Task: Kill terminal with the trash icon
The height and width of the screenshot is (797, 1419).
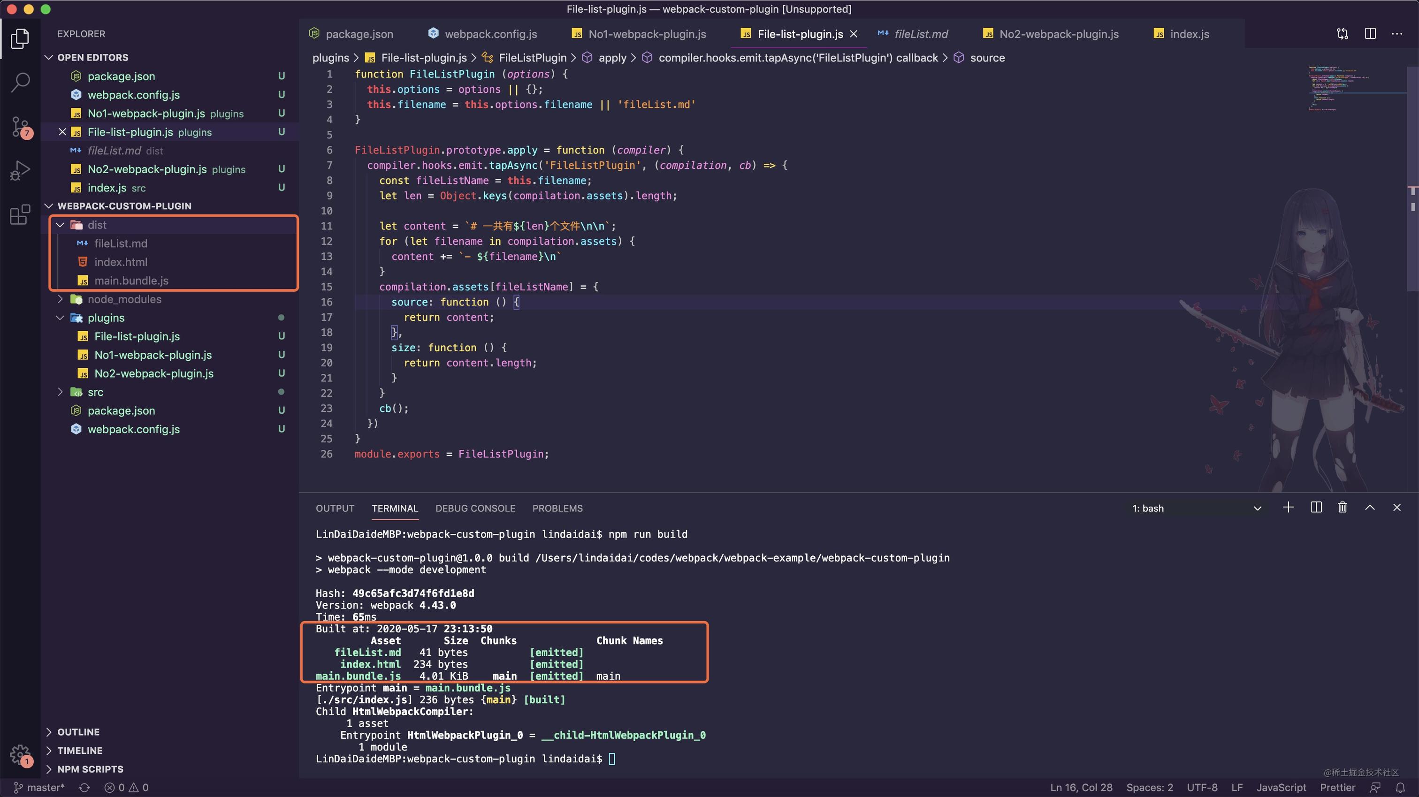Action: (1343, 508)
